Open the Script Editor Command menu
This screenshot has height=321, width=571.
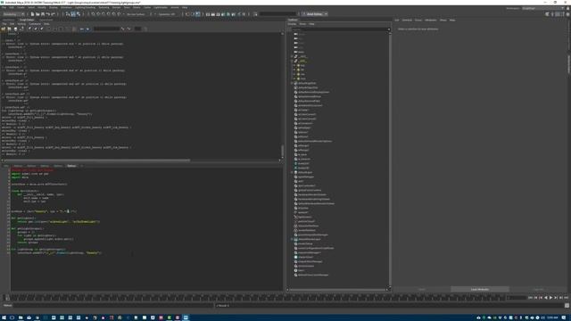point(35,24)
